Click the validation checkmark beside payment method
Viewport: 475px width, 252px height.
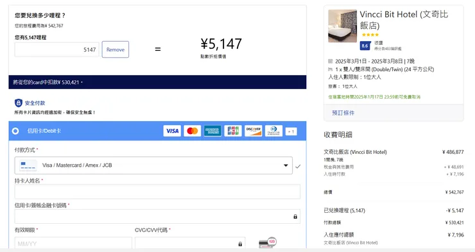click(x=298, y=166)
